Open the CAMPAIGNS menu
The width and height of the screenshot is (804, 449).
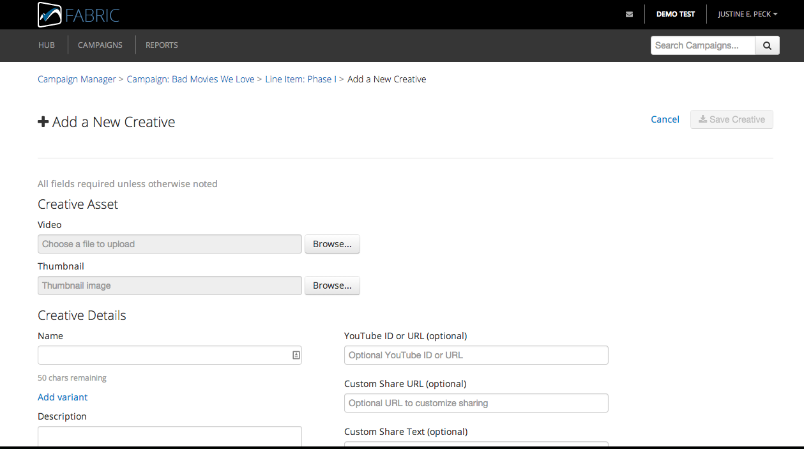click(x=100, y=45)
